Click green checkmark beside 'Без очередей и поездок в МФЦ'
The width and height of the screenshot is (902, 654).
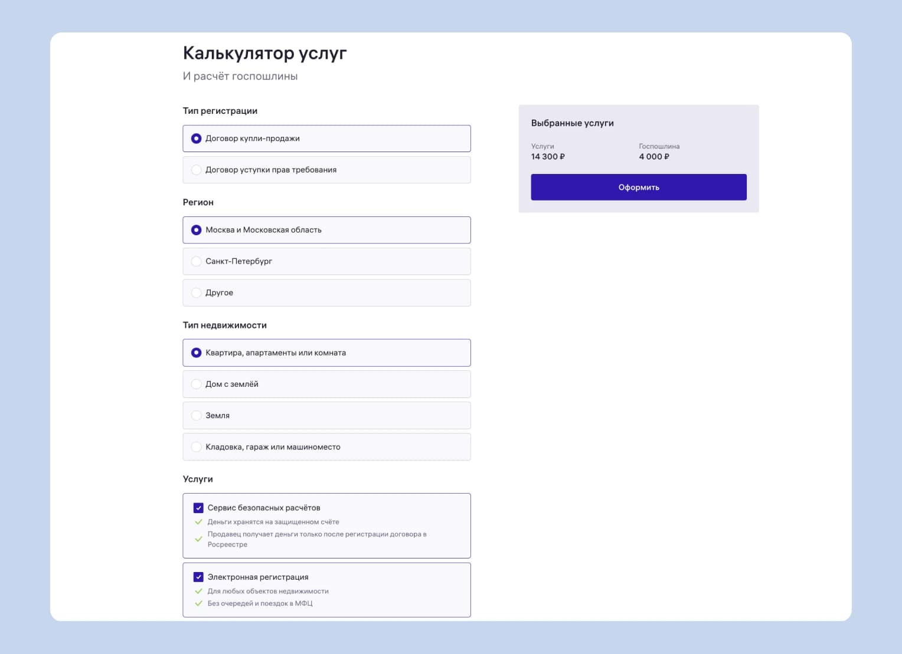(x=198, y=603)
